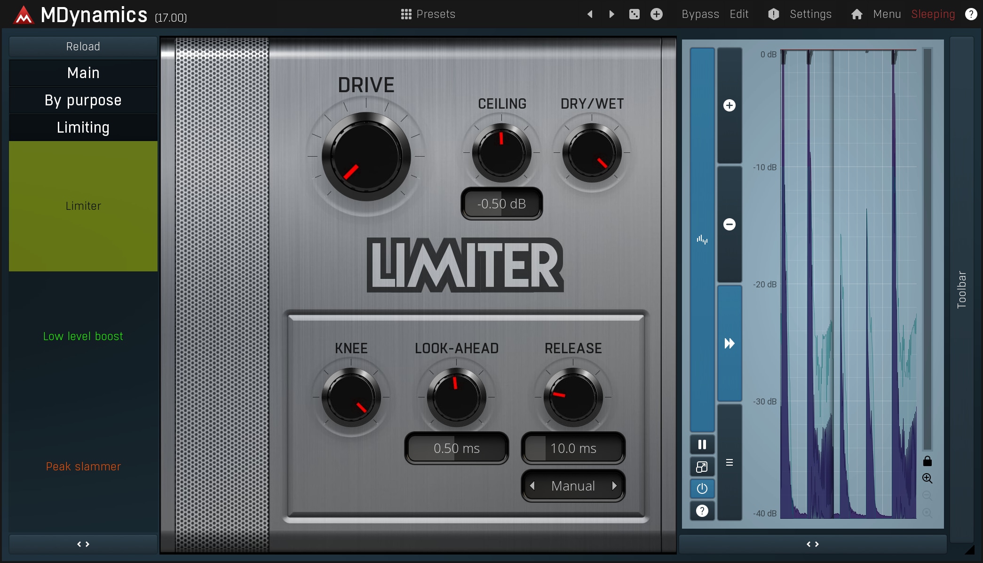
Task: Click the lock icon beside the meter
Action: (927, 461)
